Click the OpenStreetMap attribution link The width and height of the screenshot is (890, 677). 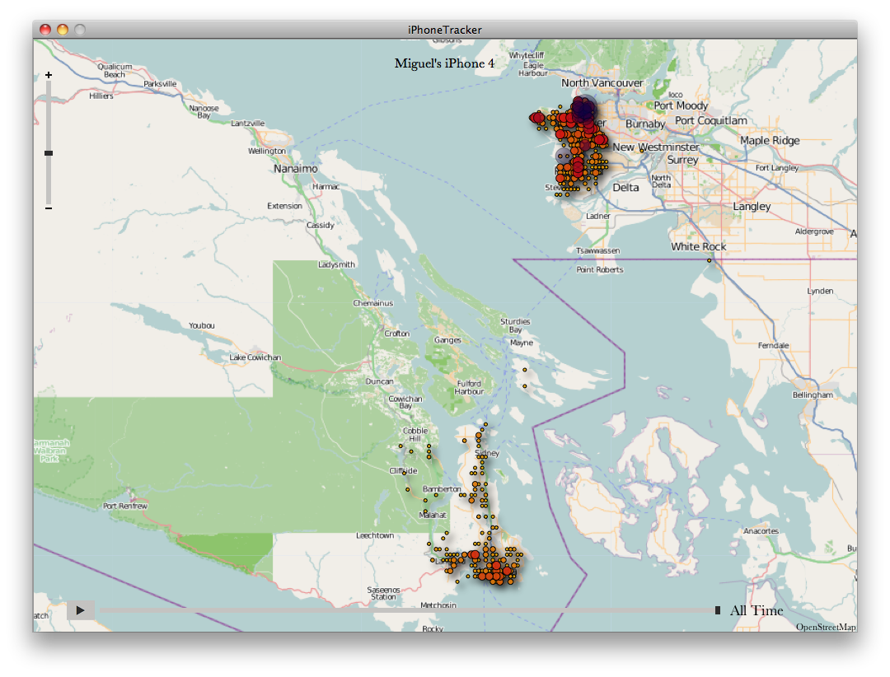click(x=825, y=627)
